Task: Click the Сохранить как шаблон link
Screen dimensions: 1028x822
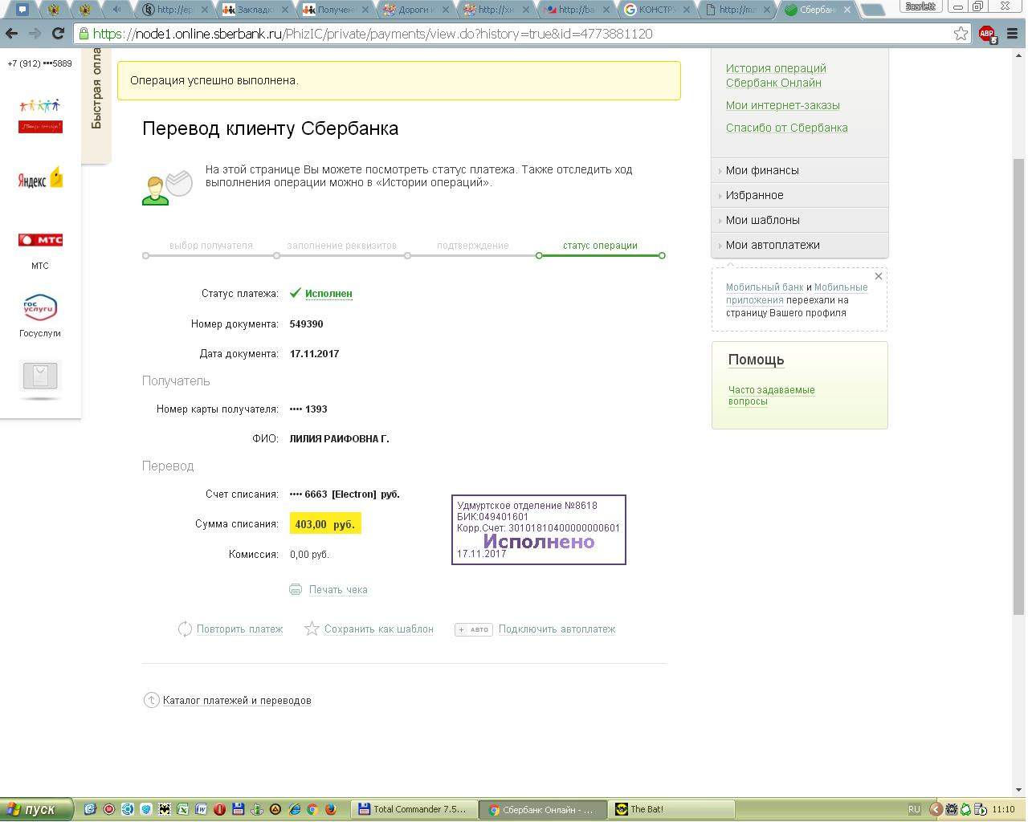Action: click(x=378, y=629)
